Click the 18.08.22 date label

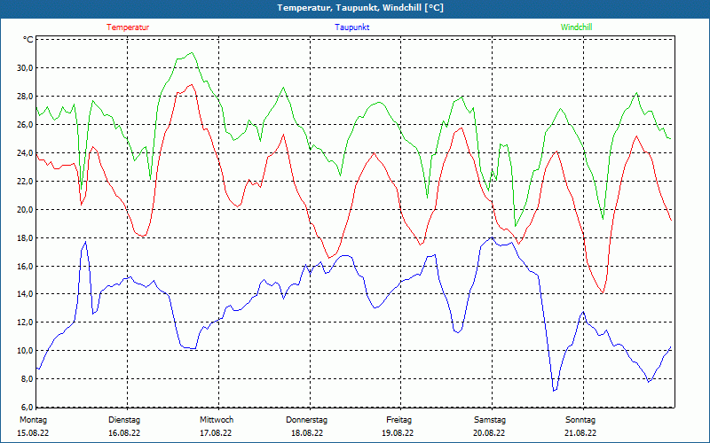click(x=307, y=433)
